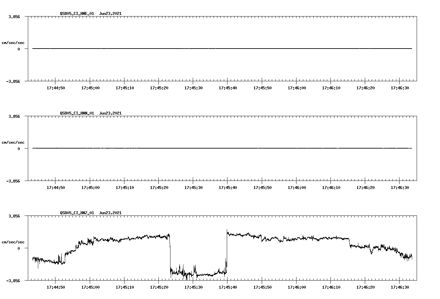This screenshot has height=299, width=440.
Task: Click the HNZ trace sharp rise near 17:45:40
Action: pyautogui.click(x=227, y=251)
